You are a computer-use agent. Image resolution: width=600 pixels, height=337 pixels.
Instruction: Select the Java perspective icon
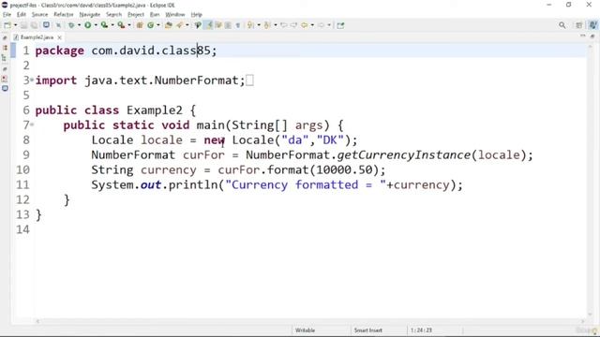pyautogui.click(x=592, y=25)
